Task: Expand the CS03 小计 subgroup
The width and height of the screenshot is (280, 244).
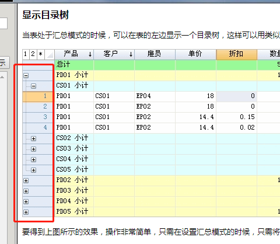Action: point(33,149)
